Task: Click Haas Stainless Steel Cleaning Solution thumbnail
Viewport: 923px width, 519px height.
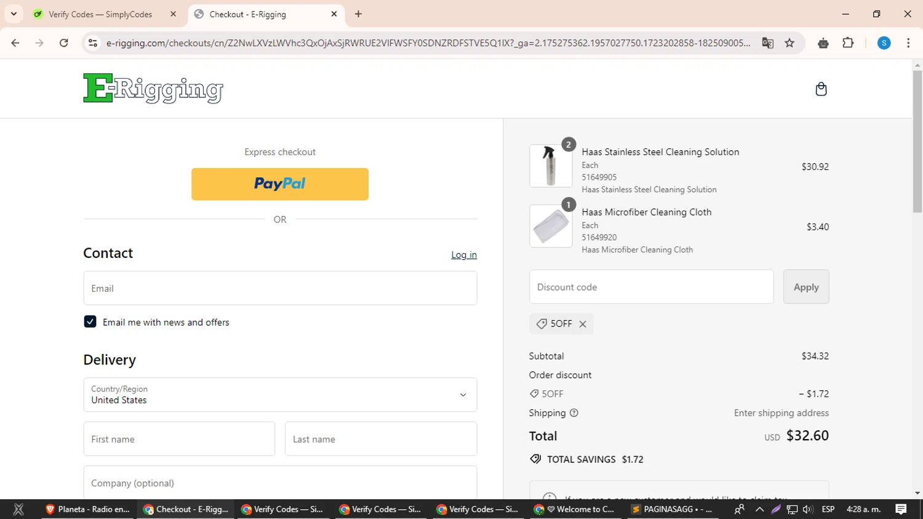Action: [x=551, y=166]
